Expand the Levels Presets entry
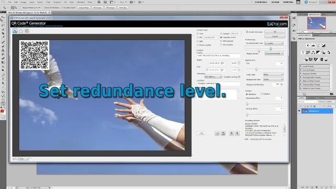The image size is (336, 189). tap(301, 67)
